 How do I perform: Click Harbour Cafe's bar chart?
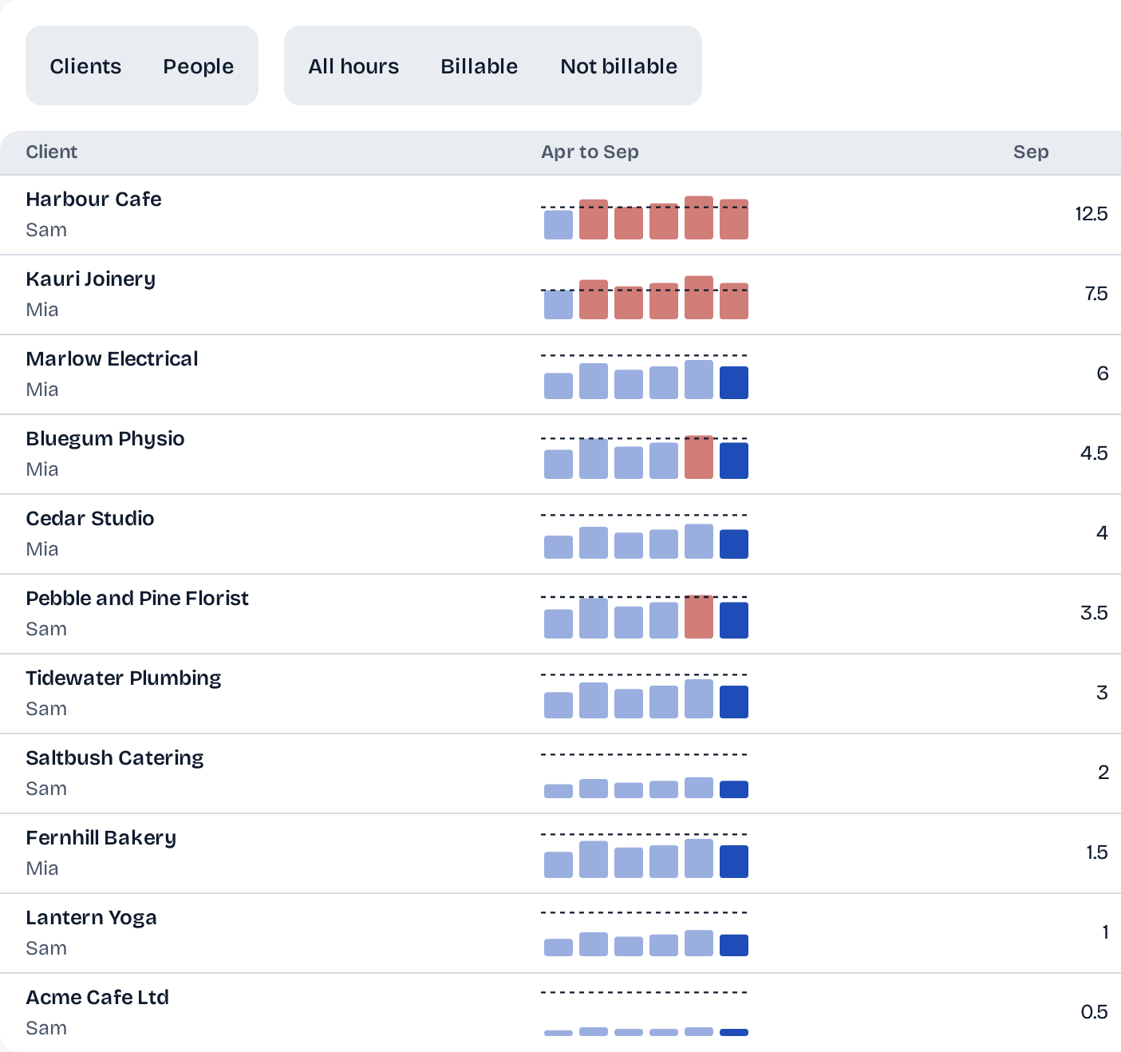[x=645, y=217]
